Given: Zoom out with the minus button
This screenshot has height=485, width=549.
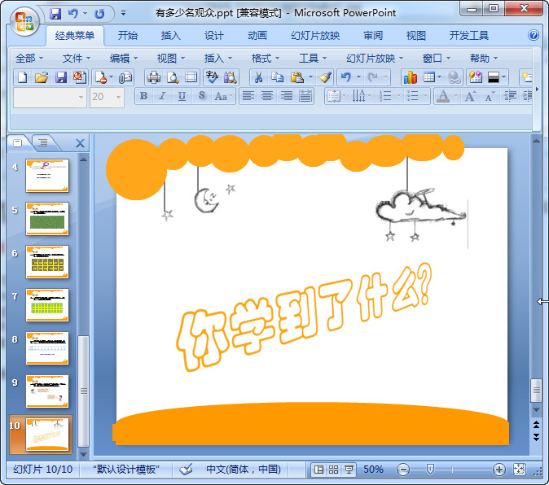Looking at the screenshot, I should 403,470.
